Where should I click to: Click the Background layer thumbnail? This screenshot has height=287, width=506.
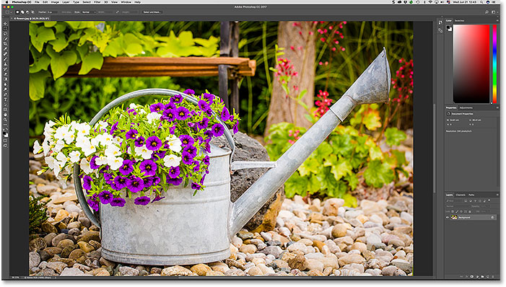pos(454,217)
